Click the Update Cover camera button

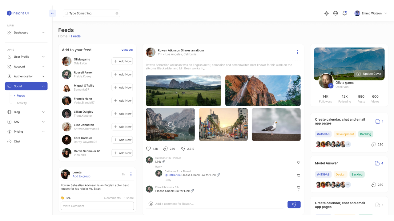point(369,74)
